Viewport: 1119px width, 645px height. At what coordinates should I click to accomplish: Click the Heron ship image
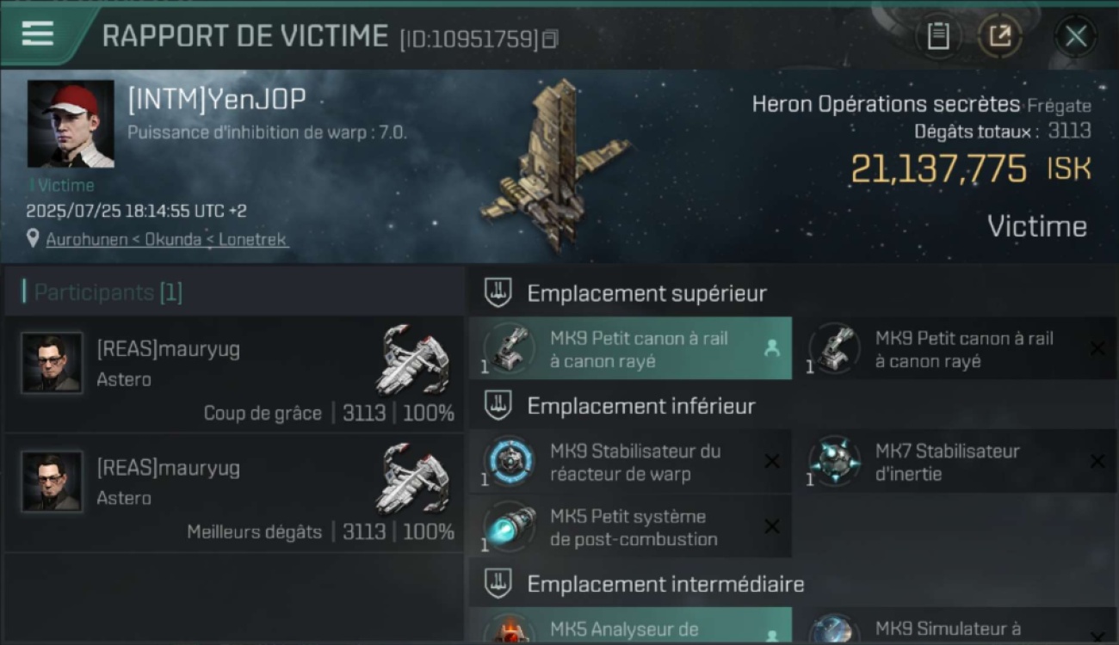coord(555,165)
